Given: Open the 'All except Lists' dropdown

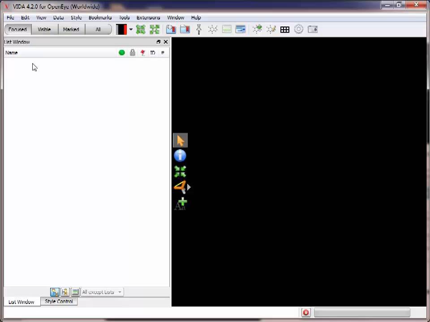Looking at the screenshot, I should tap(102, 292).
